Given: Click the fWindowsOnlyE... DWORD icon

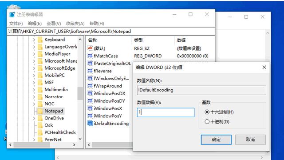Looking at the screenshot, I should pos(90,78).
